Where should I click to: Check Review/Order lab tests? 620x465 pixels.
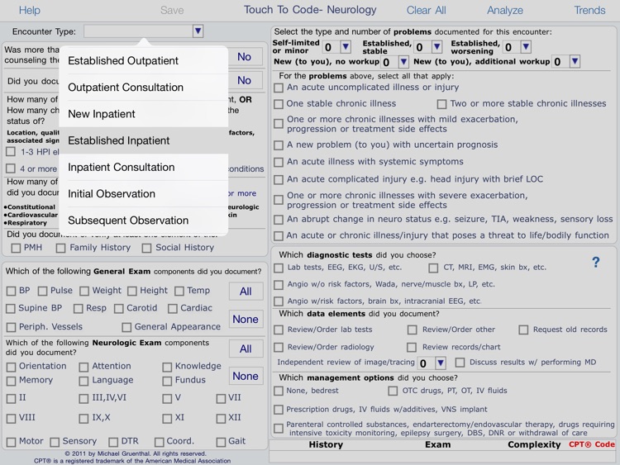click(279, 330)
